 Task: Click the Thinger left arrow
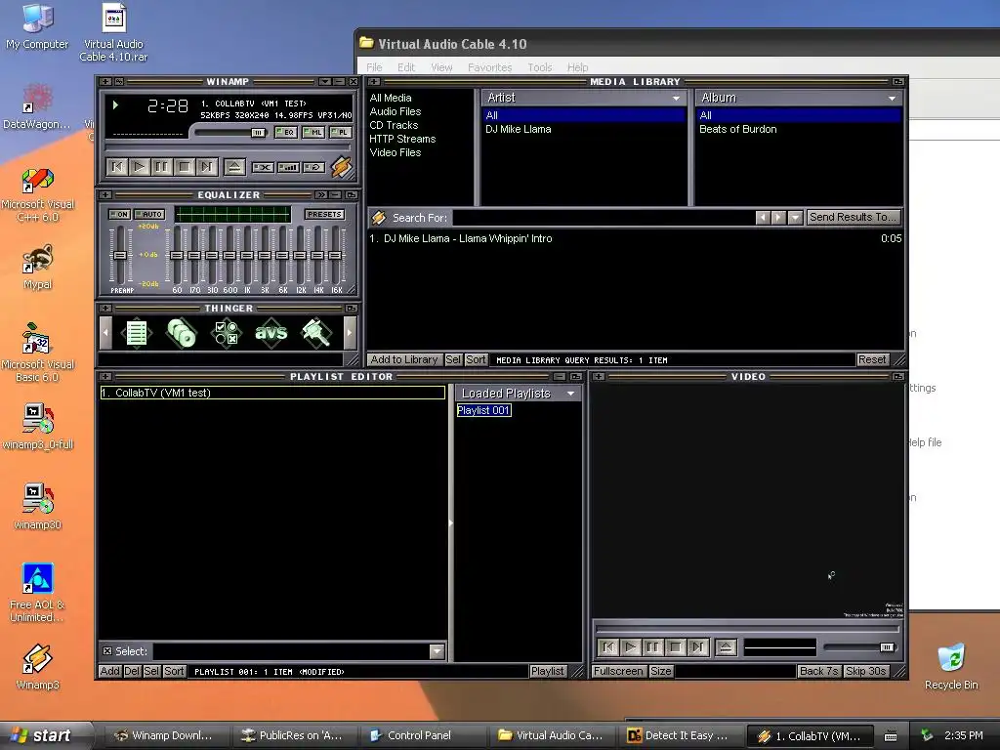pyautogui.click(x=105, y=333)
